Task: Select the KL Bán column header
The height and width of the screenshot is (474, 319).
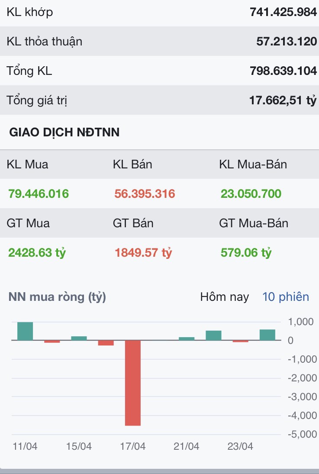Action: tap(132, 164)
